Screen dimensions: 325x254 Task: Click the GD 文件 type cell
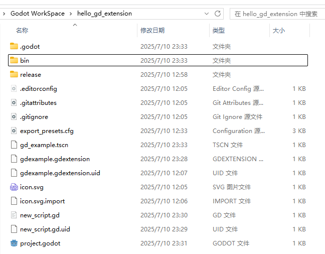[224, 215]
